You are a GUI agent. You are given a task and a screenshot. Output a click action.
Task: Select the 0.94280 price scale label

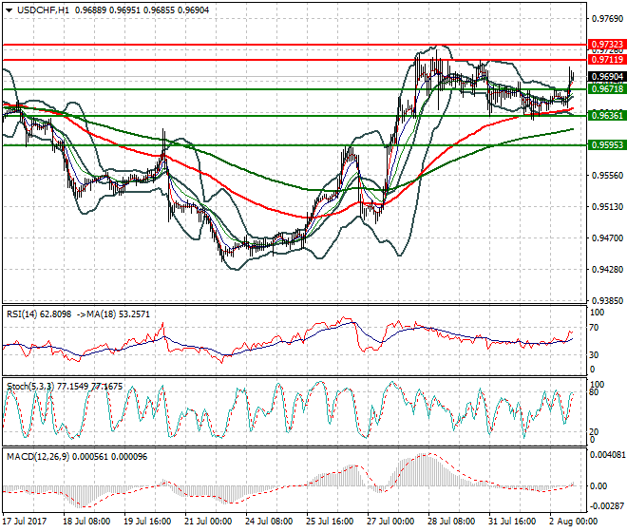coord(607,269)
